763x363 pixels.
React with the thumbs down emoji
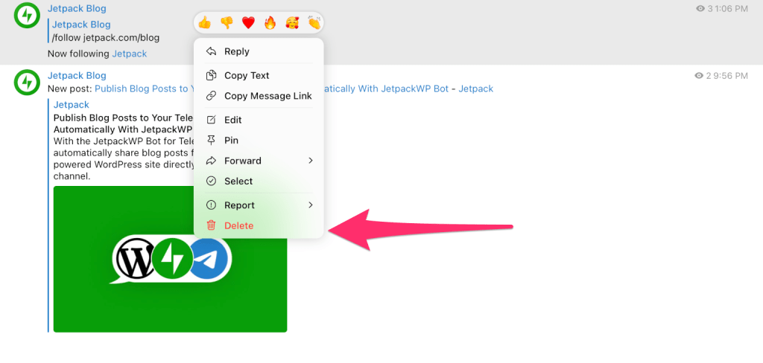tap(227, 23)
